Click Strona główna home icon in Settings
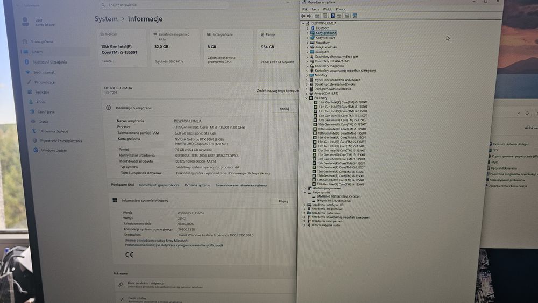538x303 pixels. click(25, 41)
